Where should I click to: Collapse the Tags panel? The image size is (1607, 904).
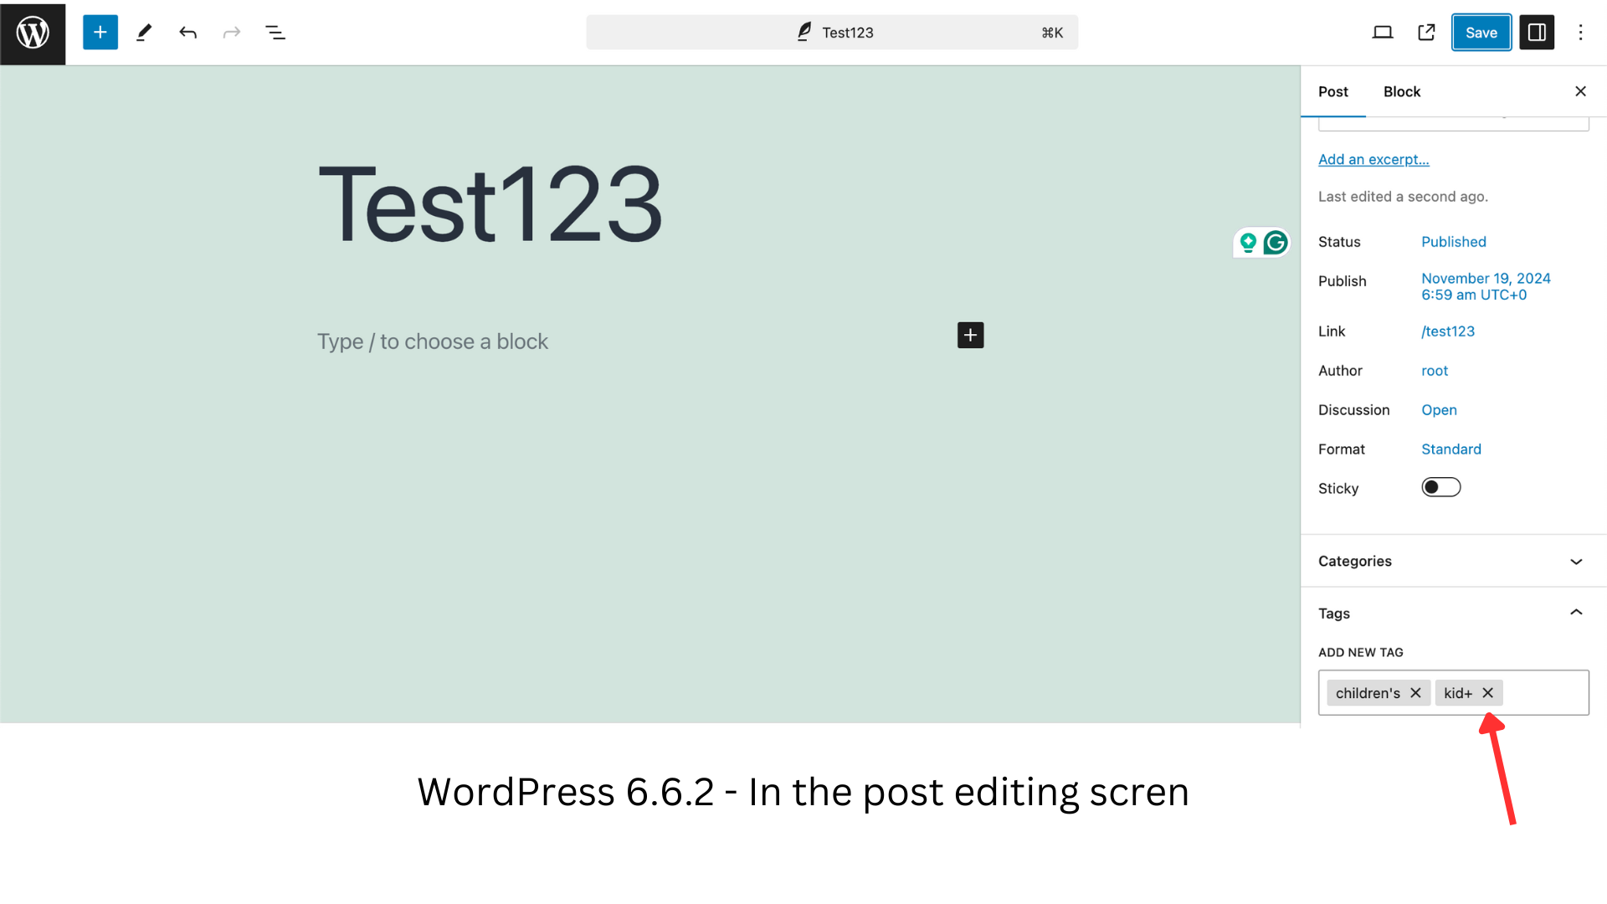point(1454,613)
